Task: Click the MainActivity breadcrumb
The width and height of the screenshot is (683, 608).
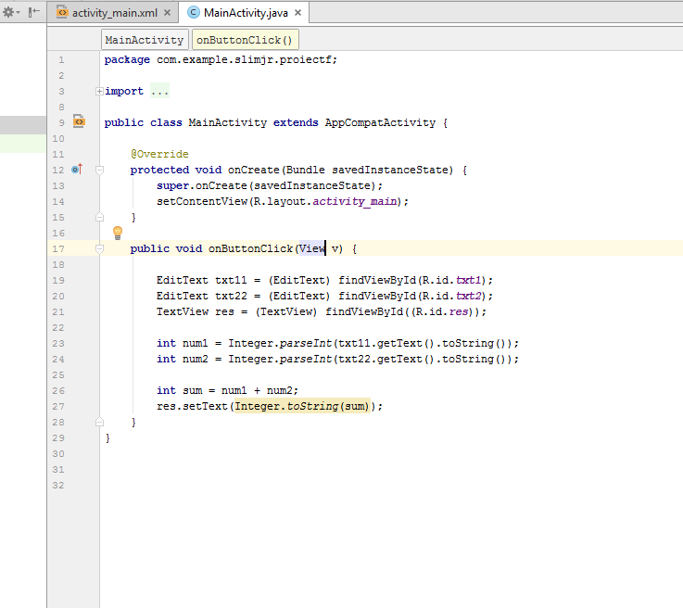Action: click(144, 40)
